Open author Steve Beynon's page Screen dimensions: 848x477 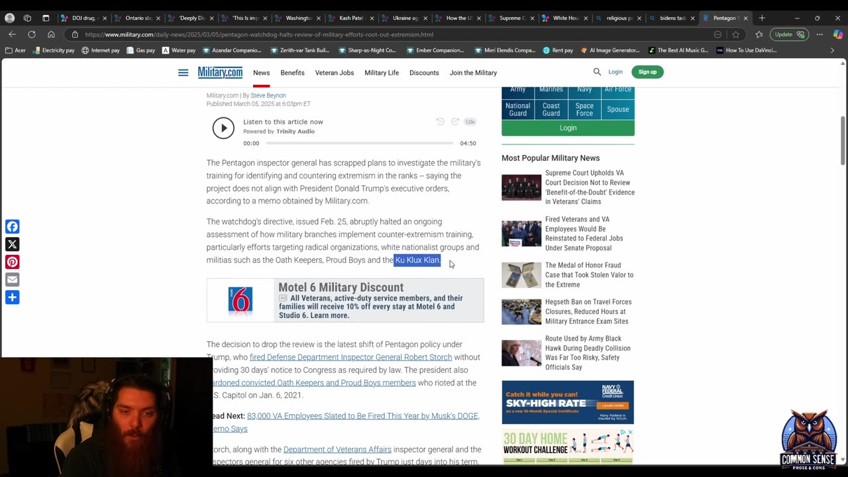point(268,95)
